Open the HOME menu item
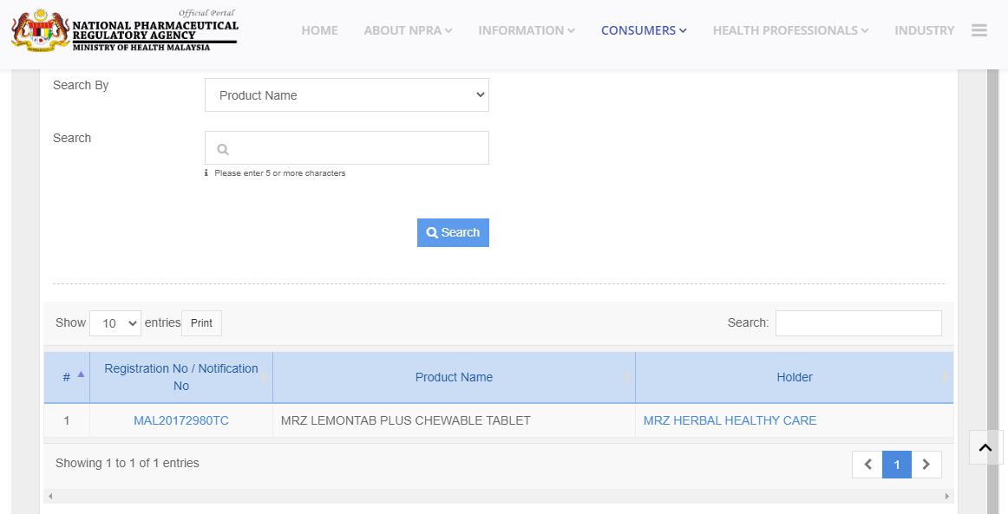 point(319,30)
